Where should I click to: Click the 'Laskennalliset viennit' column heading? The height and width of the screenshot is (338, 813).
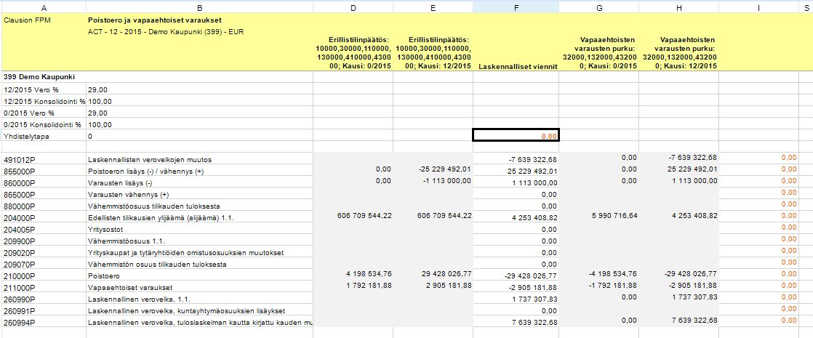point(518,66)
